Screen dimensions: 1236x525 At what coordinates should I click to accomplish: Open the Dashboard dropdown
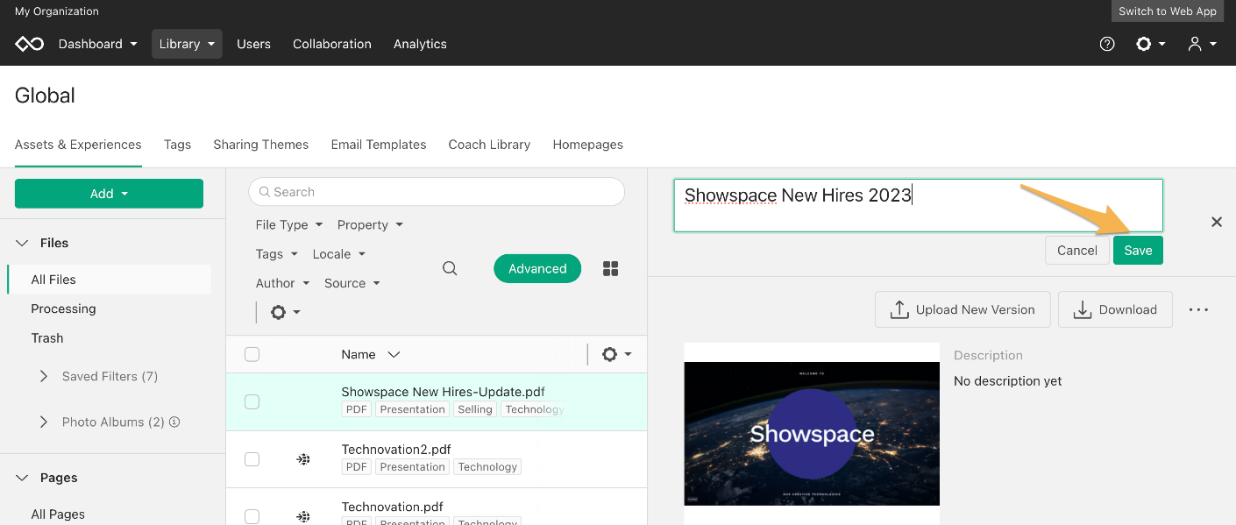click(x=97, y=44)
